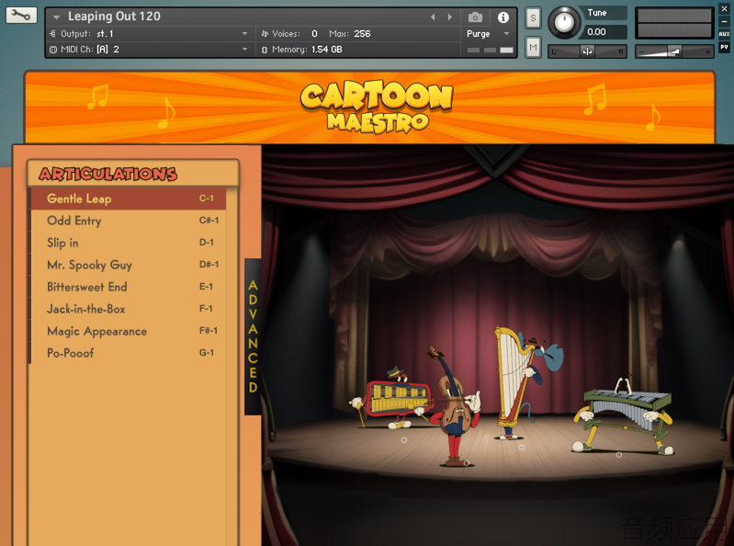Adjust the Tune knob
This screenshot has width=734, height=546.
[564, 22]
